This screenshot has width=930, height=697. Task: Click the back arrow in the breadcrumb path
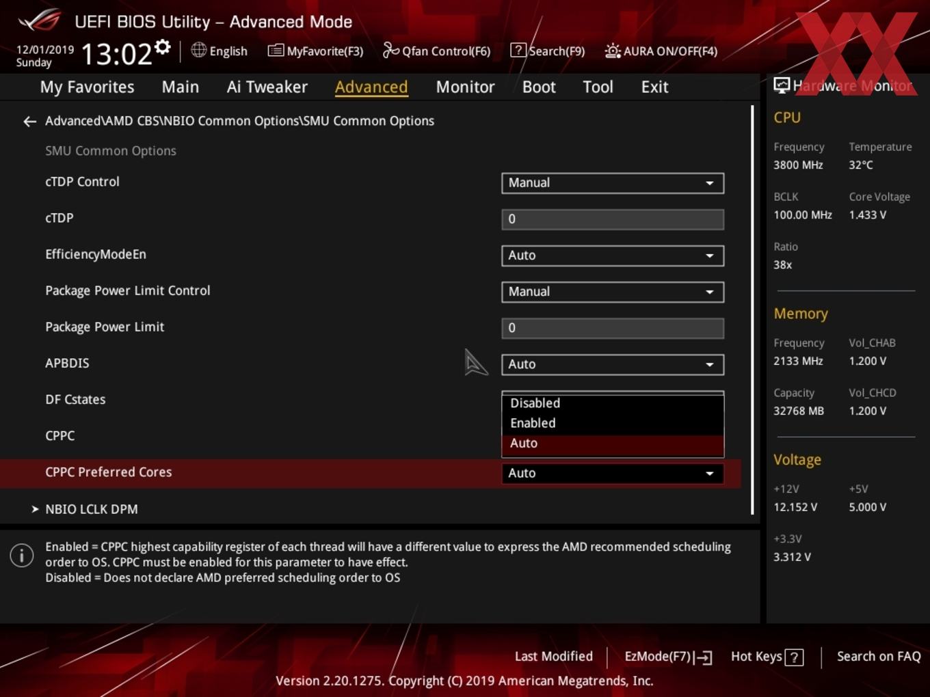coord(29,122)
